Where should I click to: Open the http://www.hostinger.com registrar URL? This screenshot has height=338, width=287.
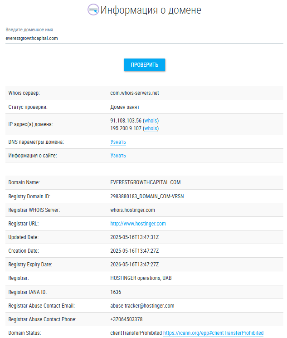(x=138, y=224)
